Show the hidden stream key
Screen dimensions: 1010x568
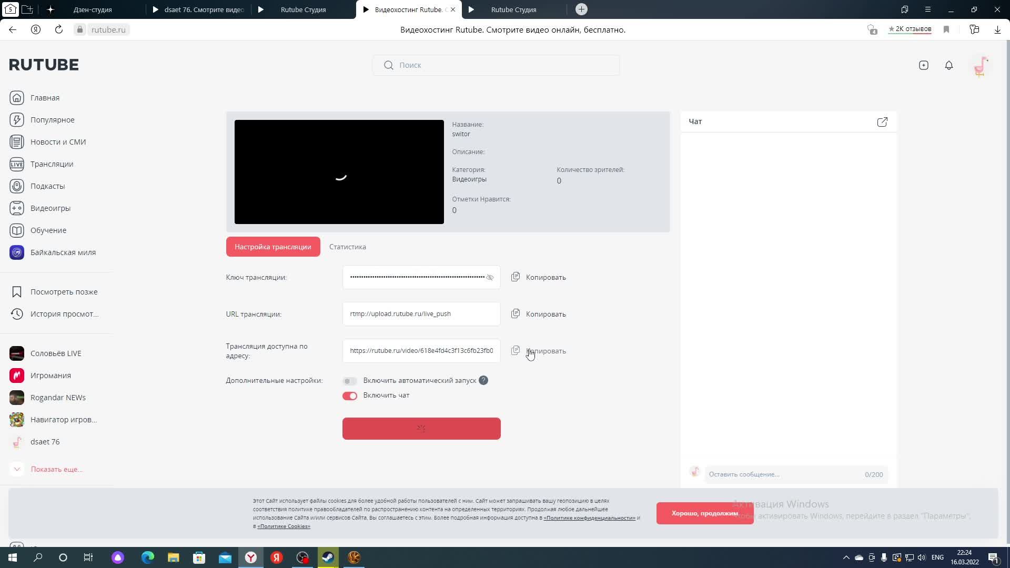490,278
